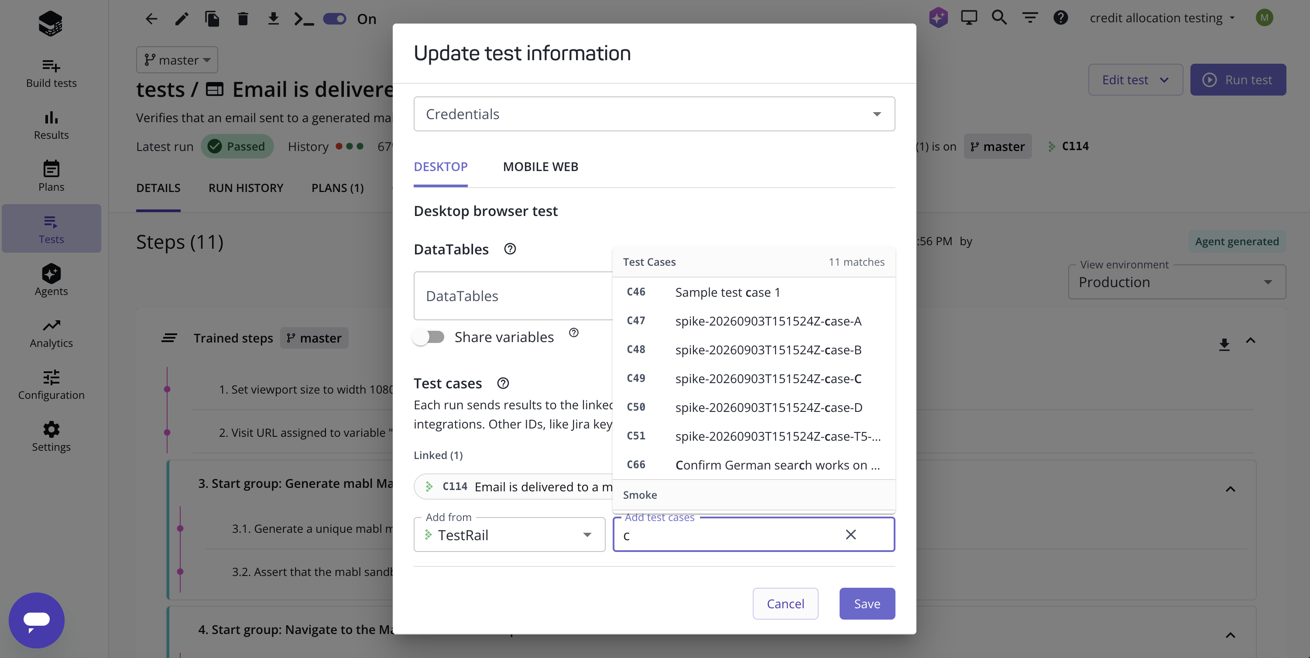
Task: Open the help question mark icon
Action: [x=1060, y=18]
